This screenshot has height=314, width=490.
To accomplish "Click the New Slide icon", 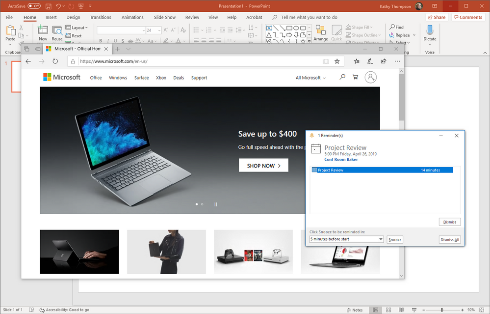I will (x=43, y=30).
